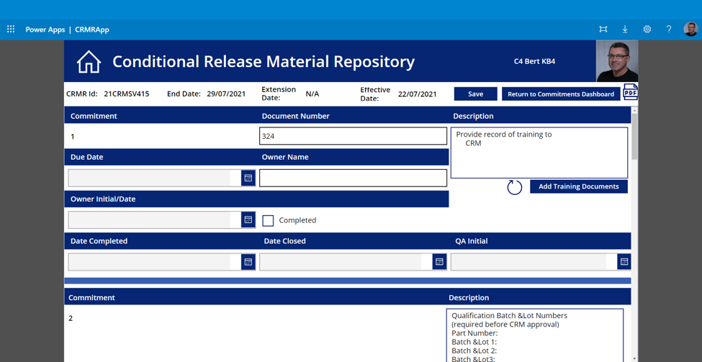
Task: Open the Date Closed calendar picker
Action: pos(439,262)
